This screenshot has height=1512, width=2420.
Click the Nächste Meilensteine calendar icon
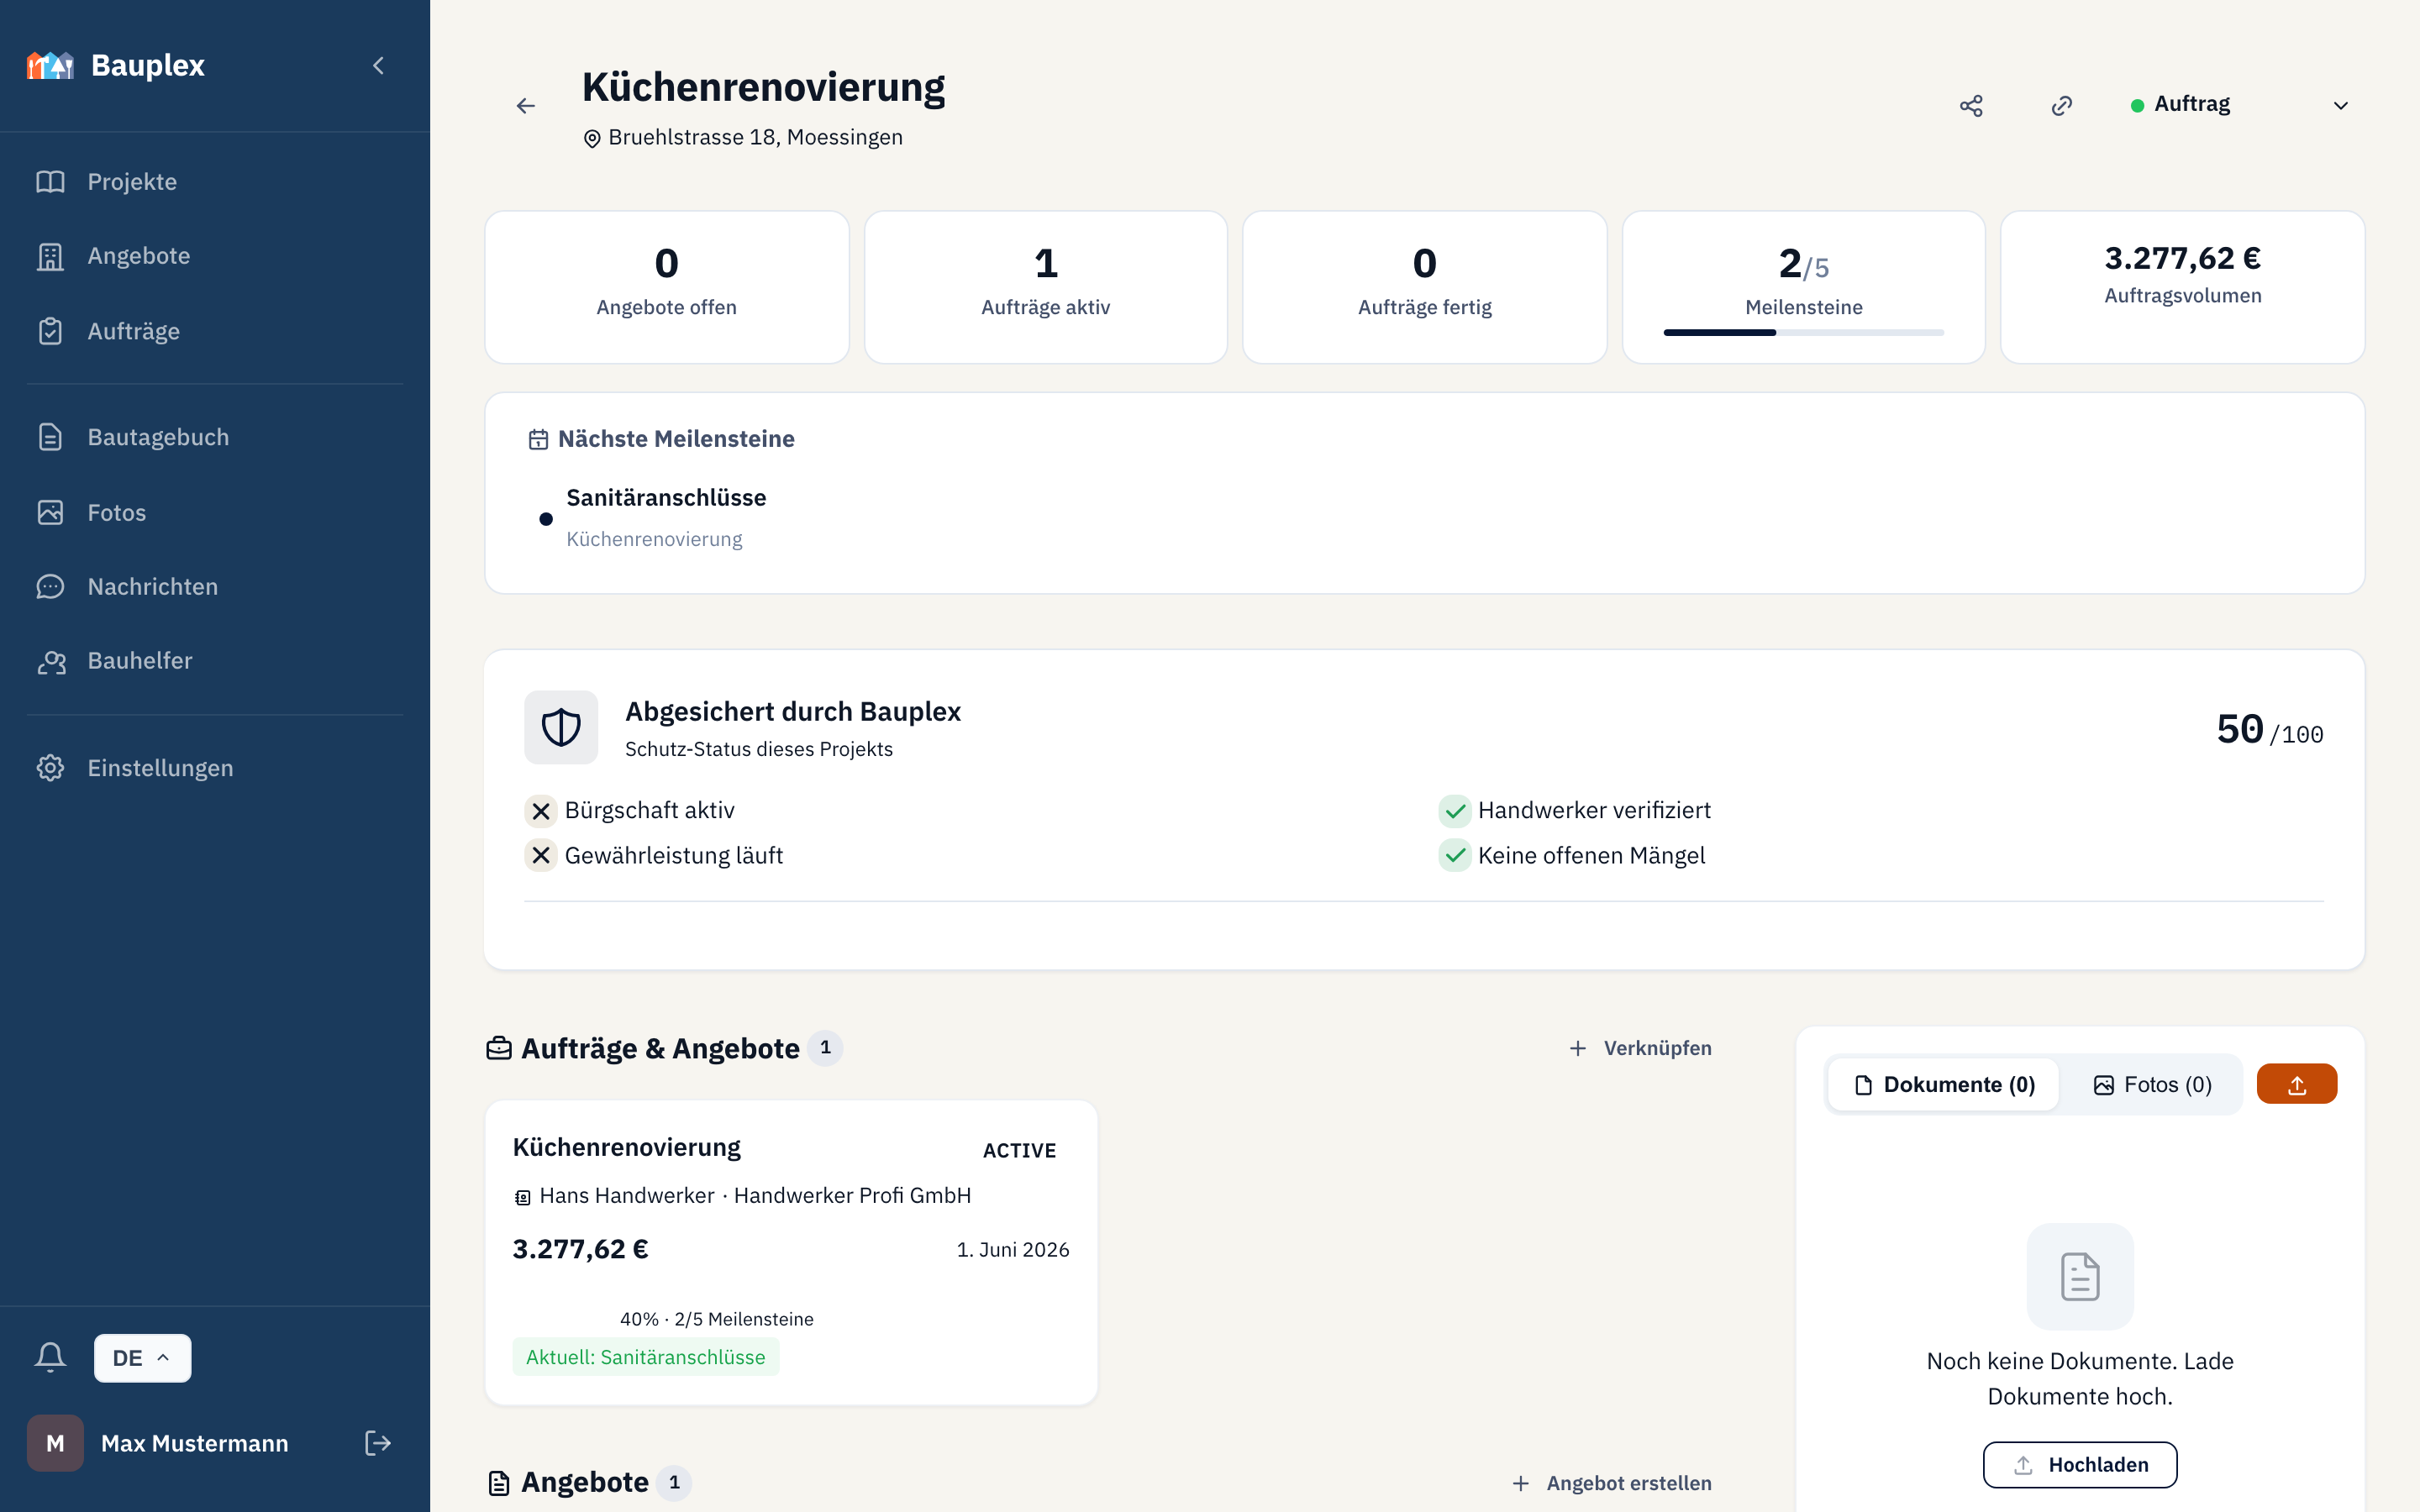(x=538, y=439)
